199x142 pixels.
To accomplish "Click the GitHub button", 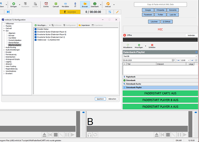I will 167,22.
